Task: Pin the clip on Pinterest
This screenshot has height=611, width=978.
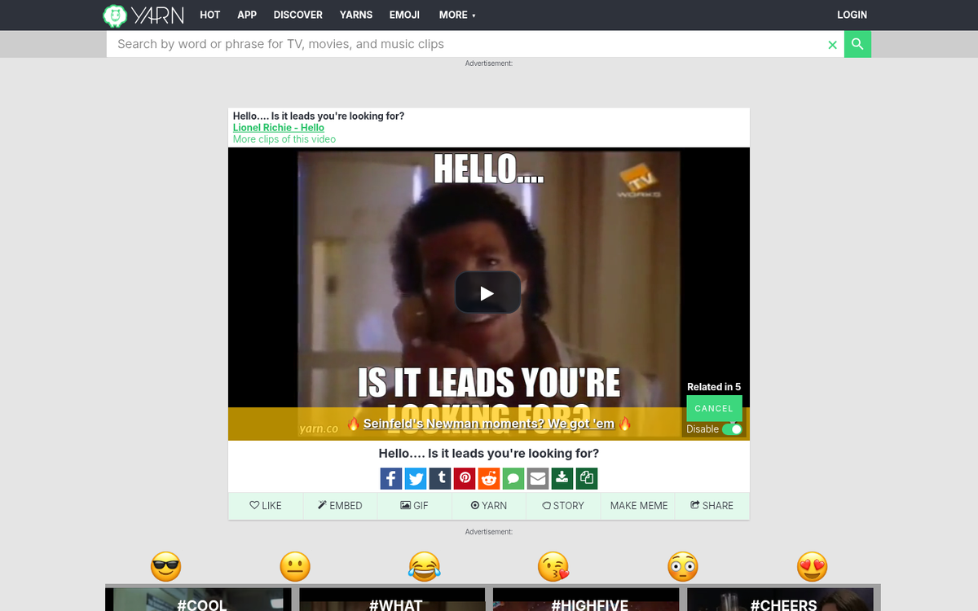Action: tap(465, 478)
